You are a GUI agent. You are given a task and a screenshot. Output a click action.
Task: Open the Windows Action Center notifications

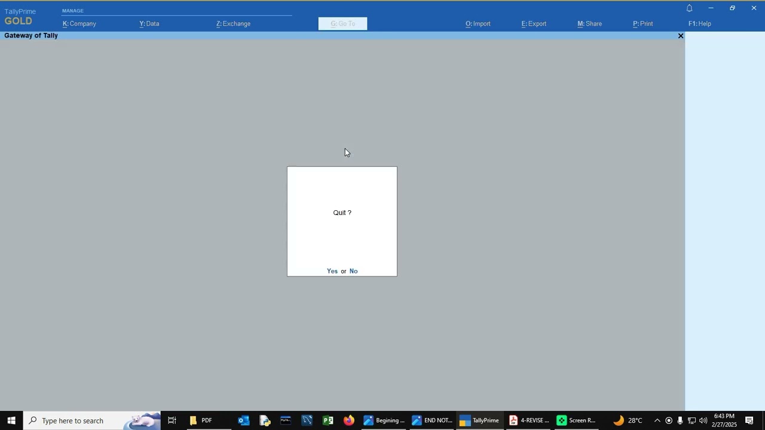coord(749,420)
